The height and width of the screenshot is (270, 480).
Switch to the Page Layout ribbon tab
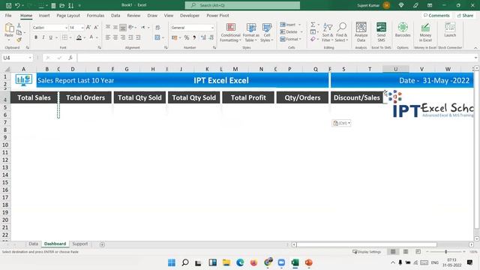[68, 15]
